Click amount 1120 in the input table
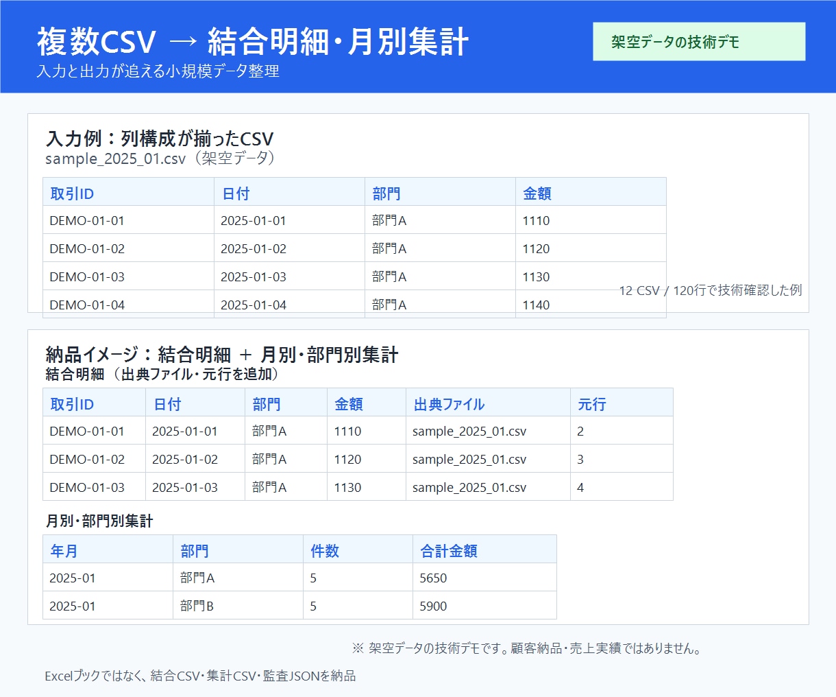This screenshot has height=697, width=836. (536, 249)
